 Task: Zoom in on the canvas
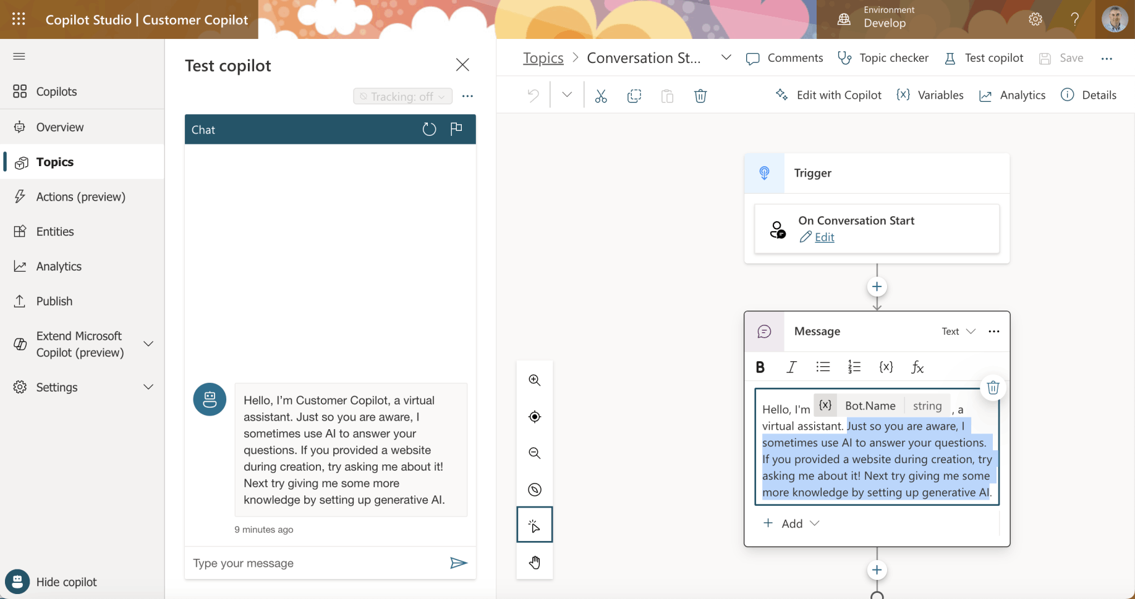[535, 380]
